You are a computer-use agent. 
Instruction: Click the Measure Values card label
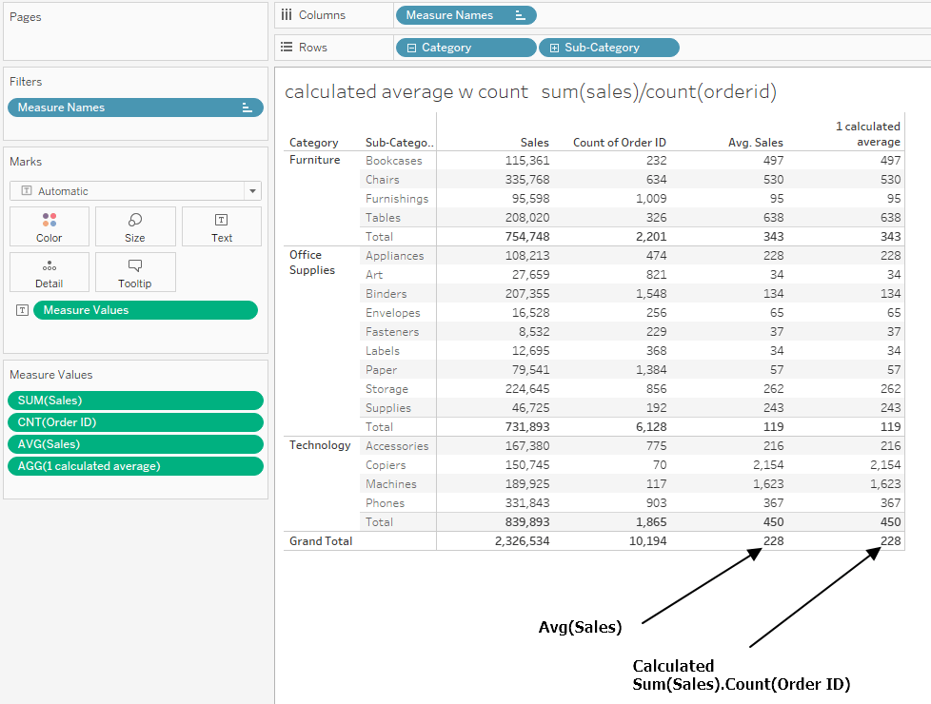[51, 375]
